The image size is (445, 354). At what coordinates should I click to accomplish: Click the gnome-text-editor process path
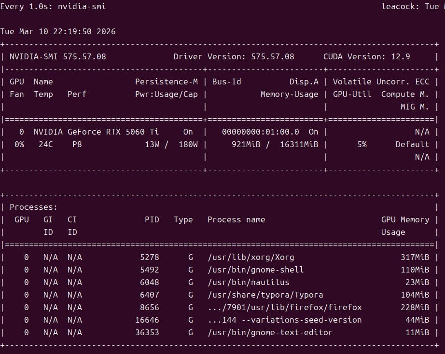tap(270, 332)
